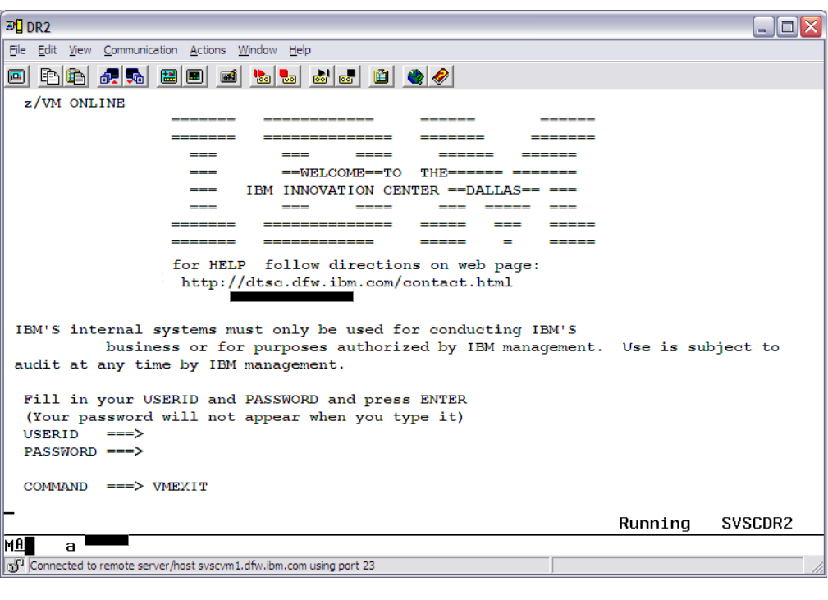Click the clipboard Support toolbar icon

381,76
